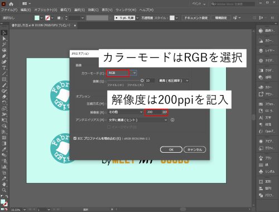The image size is (279, 212).
Task: Click the anti-alias info icon
Action: 172,120
